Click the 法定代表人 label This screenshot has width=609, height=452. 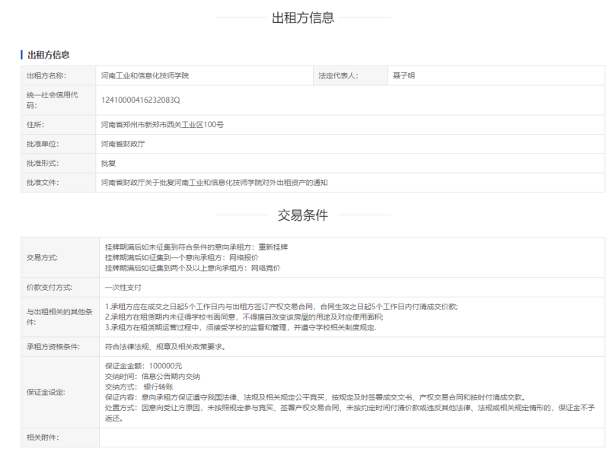(x=338, y=76)
